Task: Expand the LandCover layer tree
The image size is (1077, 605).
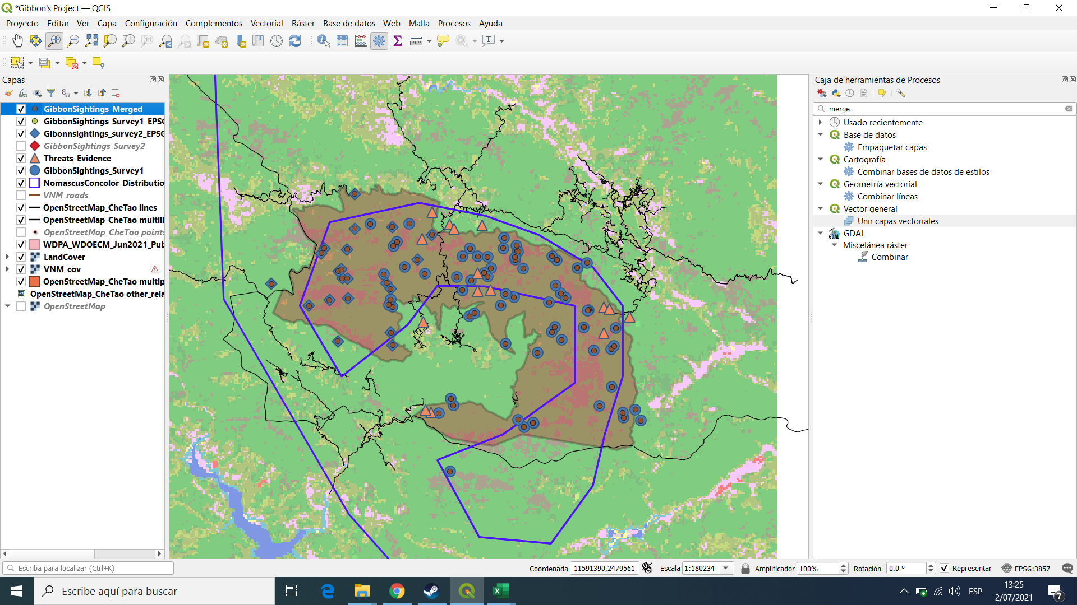Action: pos(7,257)
